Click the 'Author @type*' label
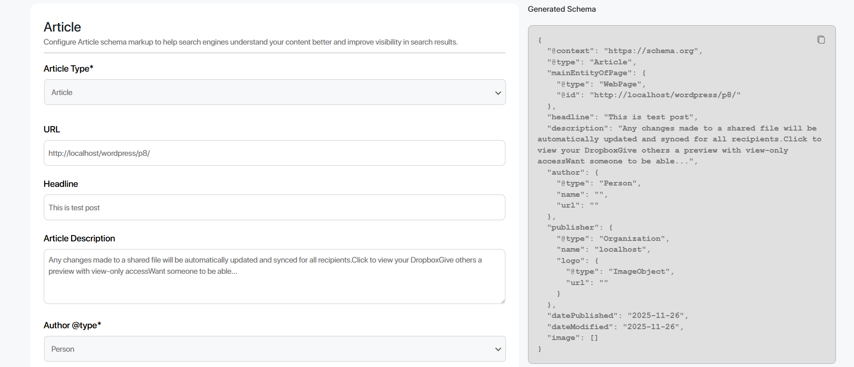Screen dimensions: 854x367 coord(73,325)
